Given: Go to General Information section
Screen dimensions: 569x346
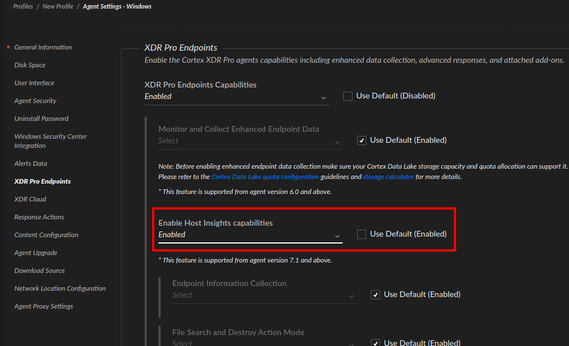Looking at the screenshot, I should (43, 47).
